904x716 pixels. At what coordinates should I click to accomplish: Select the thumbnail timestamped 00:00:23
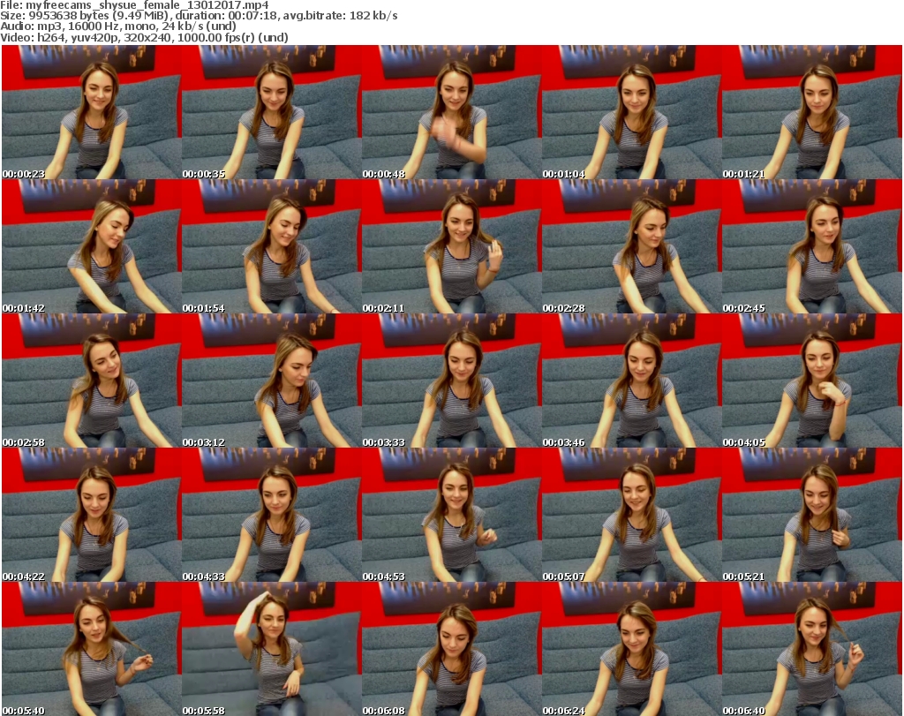pyautogui.click(x=92, y=112)
